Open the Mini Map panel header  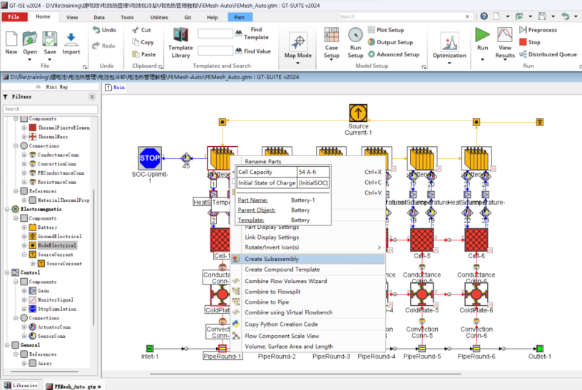point(52,87)
